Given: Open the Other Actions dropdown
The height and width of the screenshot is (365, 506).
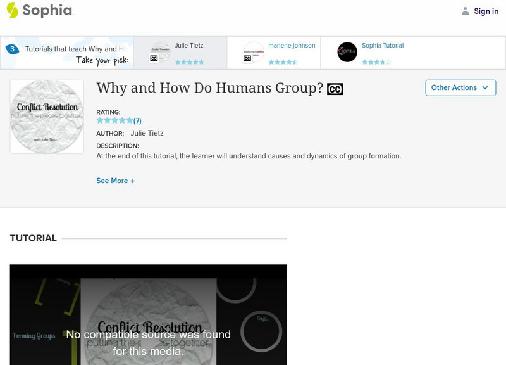Looking at the screenshot, I should coord(460,88).
